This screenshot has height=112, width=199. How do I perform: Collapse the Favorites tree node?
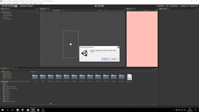tap(1, 72)
